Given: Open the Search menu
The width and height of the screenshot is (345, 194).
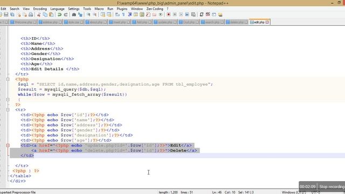Looking at the screenshot, I should tap(15, 9).
